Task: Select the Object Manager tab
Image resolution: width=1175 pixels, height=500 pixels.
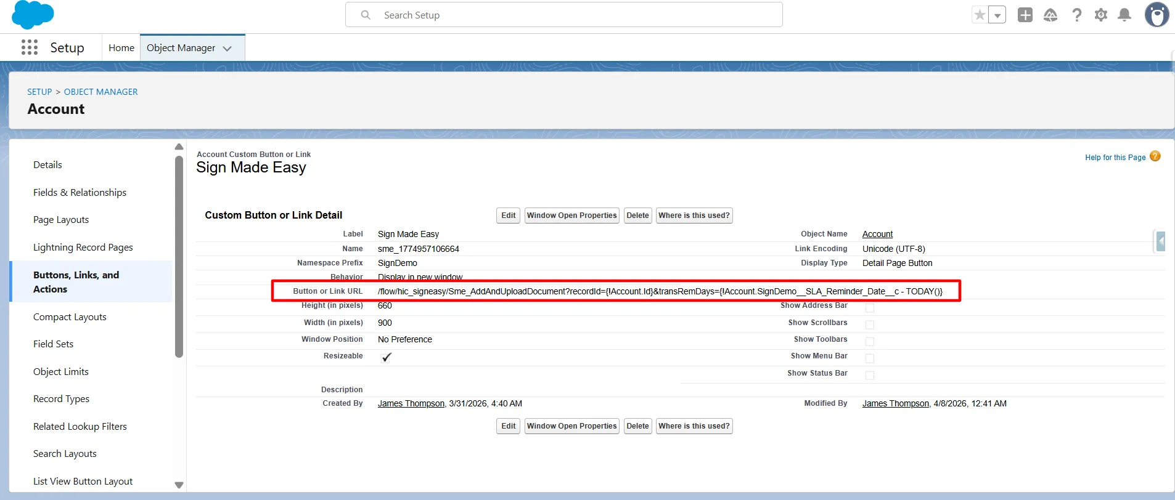Action: click(181, 47)
